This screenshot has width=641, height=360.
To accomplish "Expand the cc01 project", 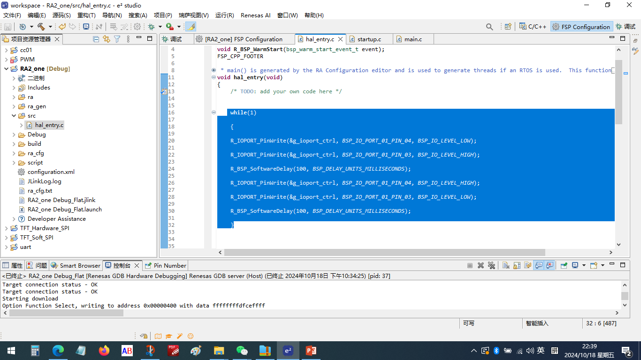I will pyautogui.click(x=6, y=50).
